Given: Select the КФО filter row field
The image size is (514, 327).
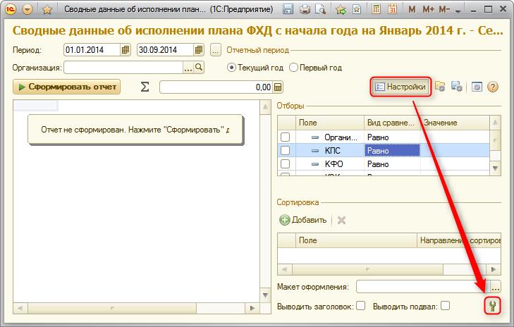Looking at the screenshot, I should tap(330, 163).
